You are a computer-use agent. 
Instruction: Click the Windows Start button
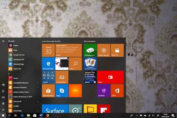coord(3,115)
